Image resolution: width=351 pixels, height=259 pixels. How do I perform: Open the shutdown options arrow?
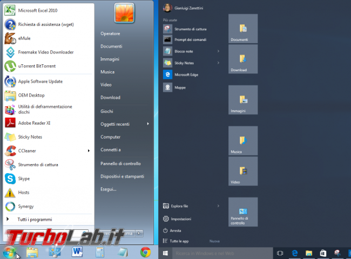[139, 233]
